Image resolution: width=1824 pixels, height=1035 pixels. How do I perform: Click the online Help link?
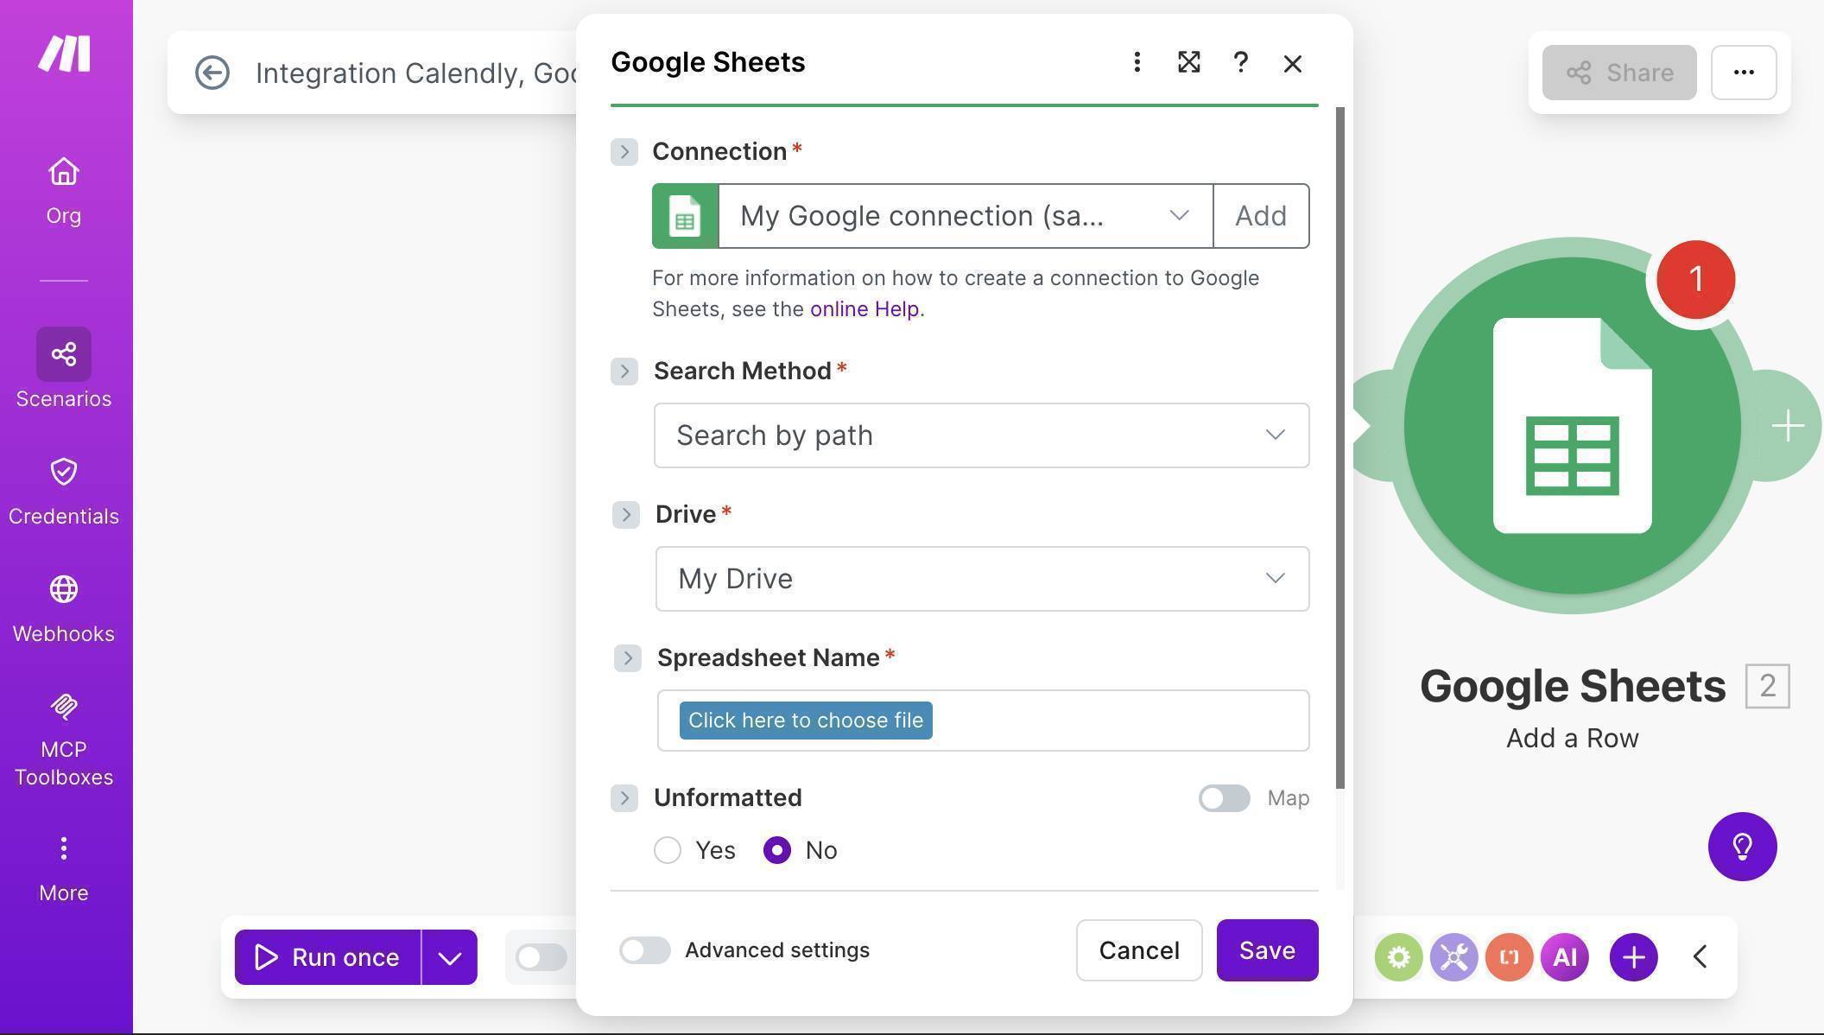point(864,308)
